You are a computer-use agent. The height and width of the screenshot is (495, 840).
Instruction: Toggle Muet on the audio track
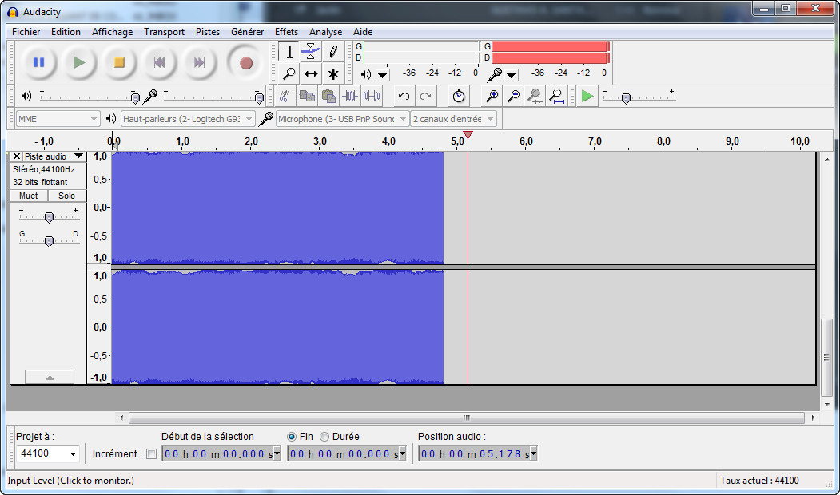29,196
